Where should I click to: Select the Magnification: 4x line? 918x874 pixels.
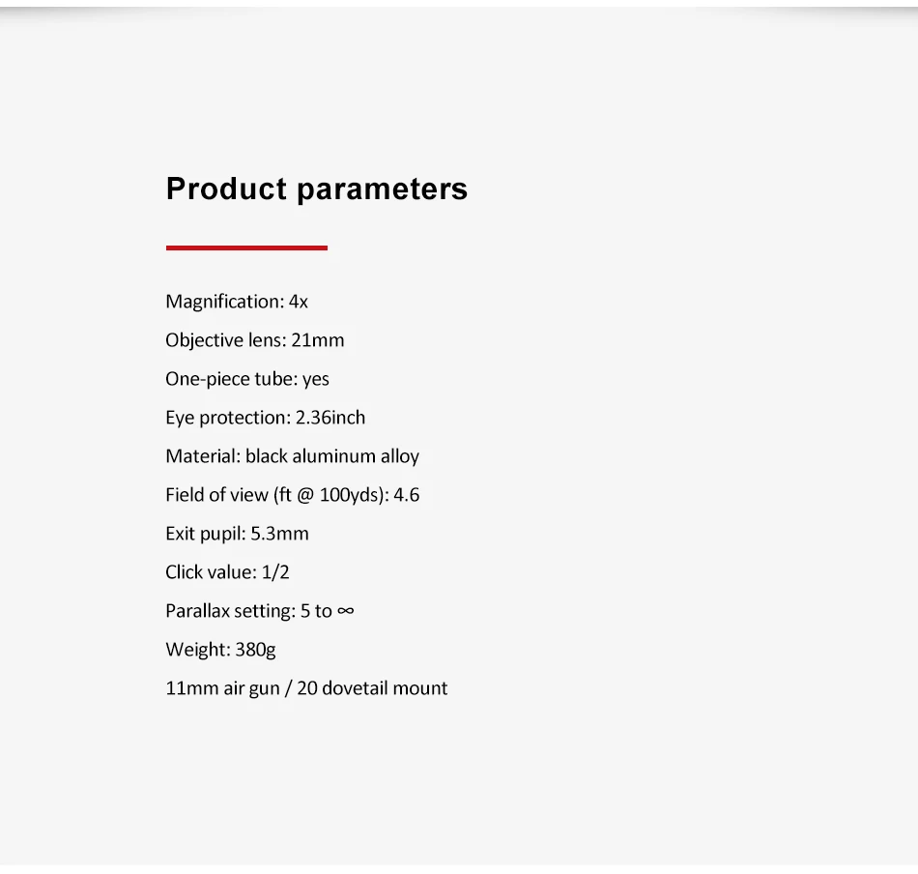pos(237,301)
